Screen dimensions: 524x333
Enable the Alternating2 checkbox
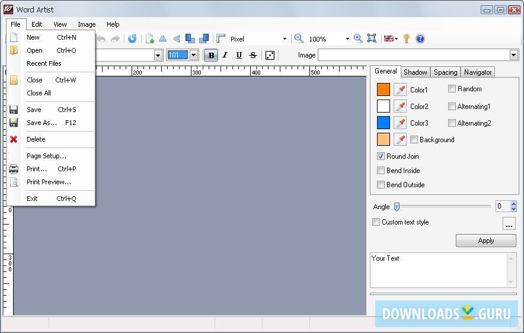click(x=452, y=123)
